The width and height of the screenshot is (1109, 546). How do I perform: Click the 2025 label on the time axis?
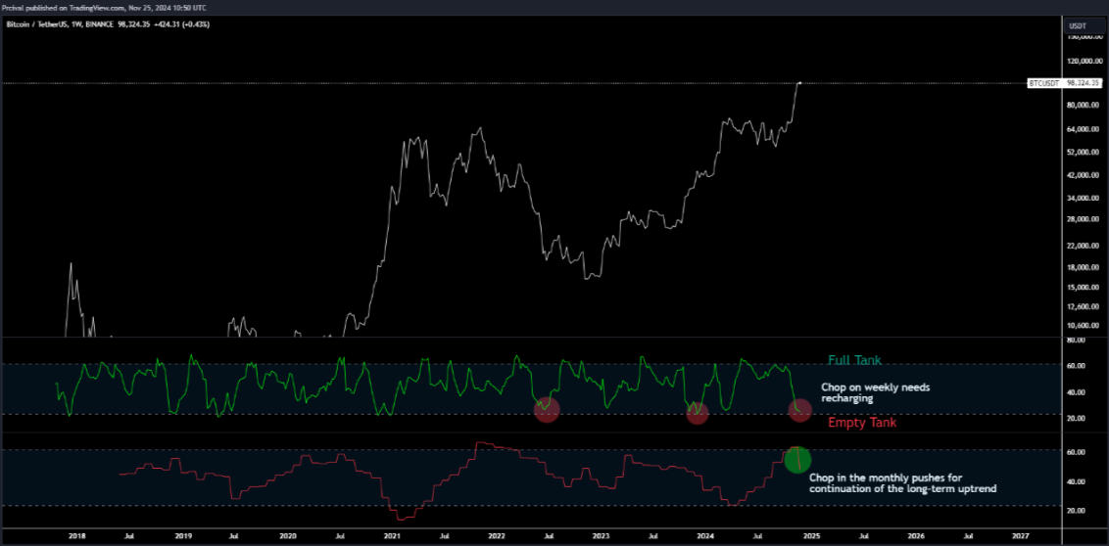812,536
